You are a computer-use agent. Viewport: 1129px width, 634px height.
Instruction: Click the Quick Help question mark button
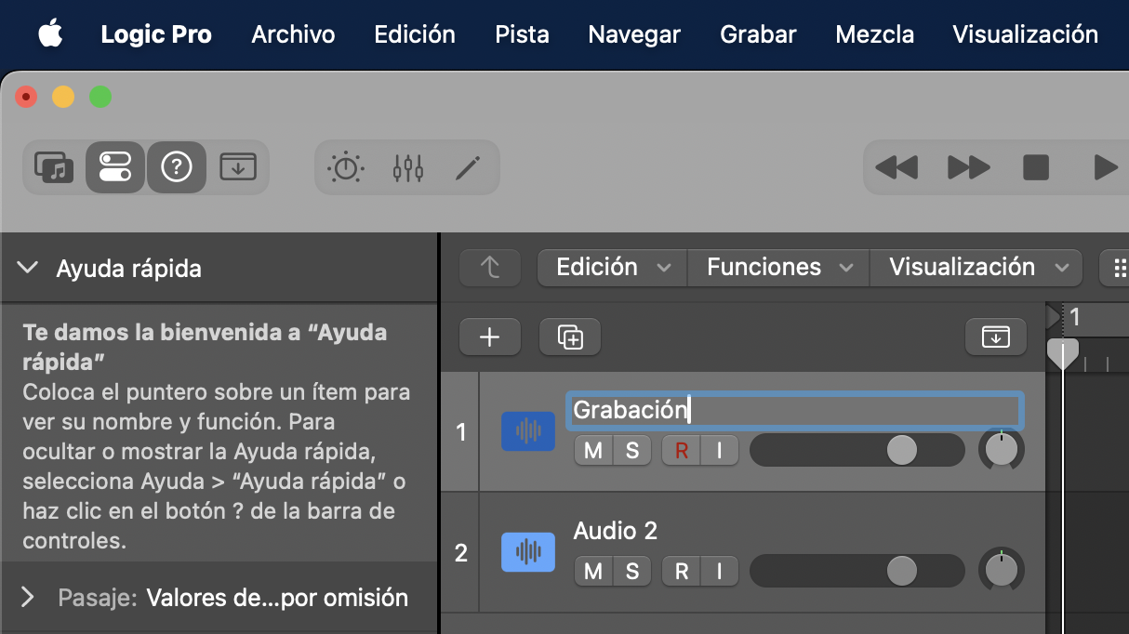click(x=177, y=167)
